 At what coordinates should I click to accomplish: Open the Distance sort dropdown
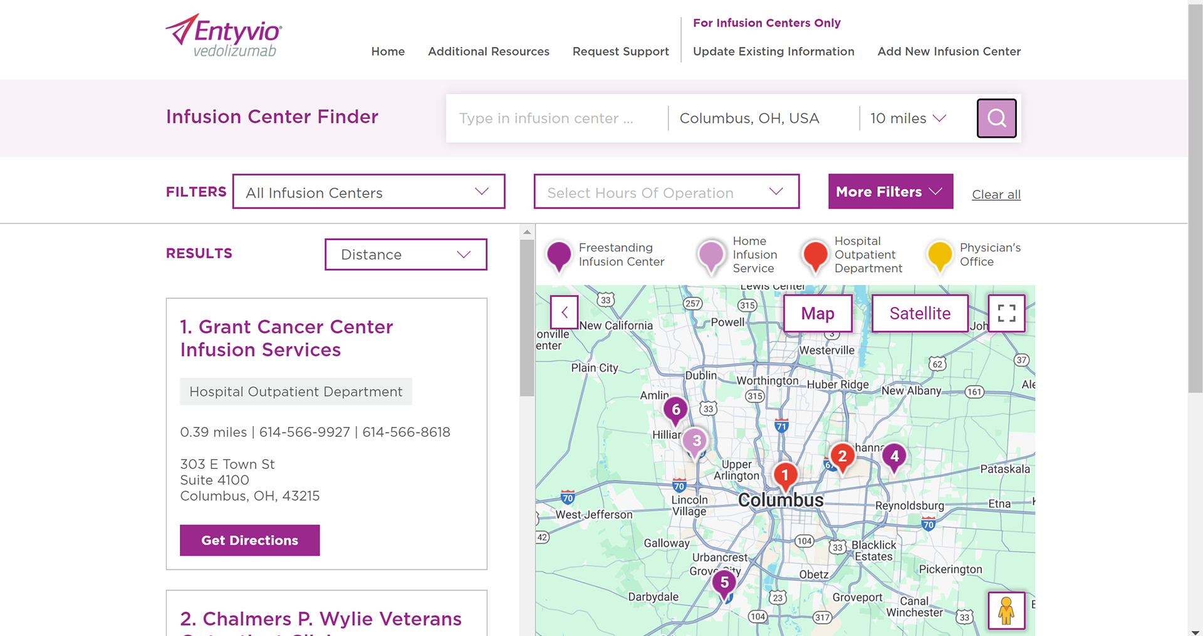tap(406, 254)
